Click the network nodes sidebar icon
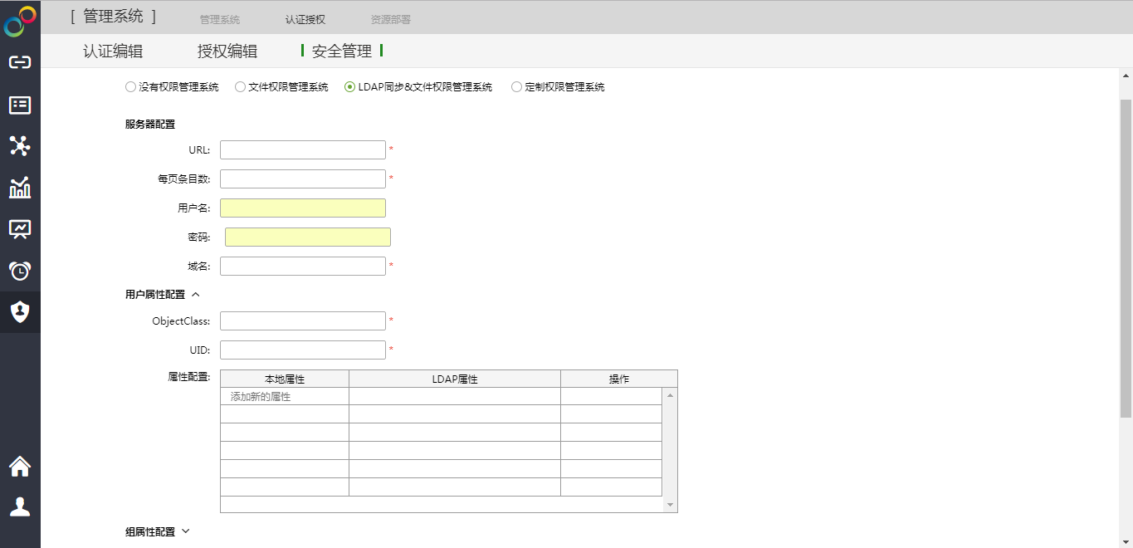Screen dimensions: 1133x548 (x=20, y=146)
